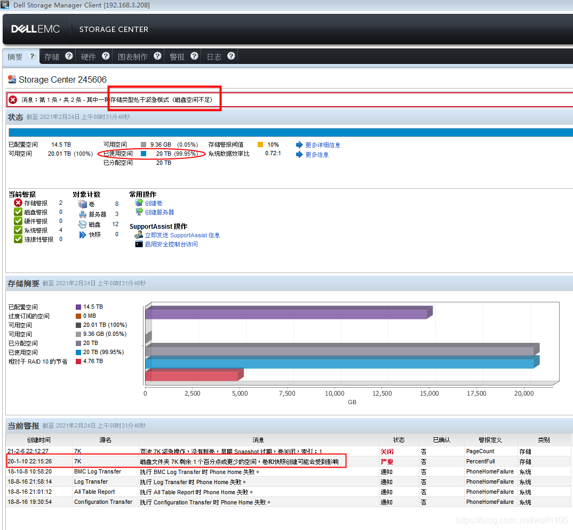Click the purple 已配置空间 legend swatch

pyautogui.click(x=78, y=307)
